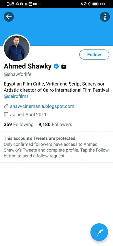Tap the Bluetooth status bar icon

(x=81, y=4)
